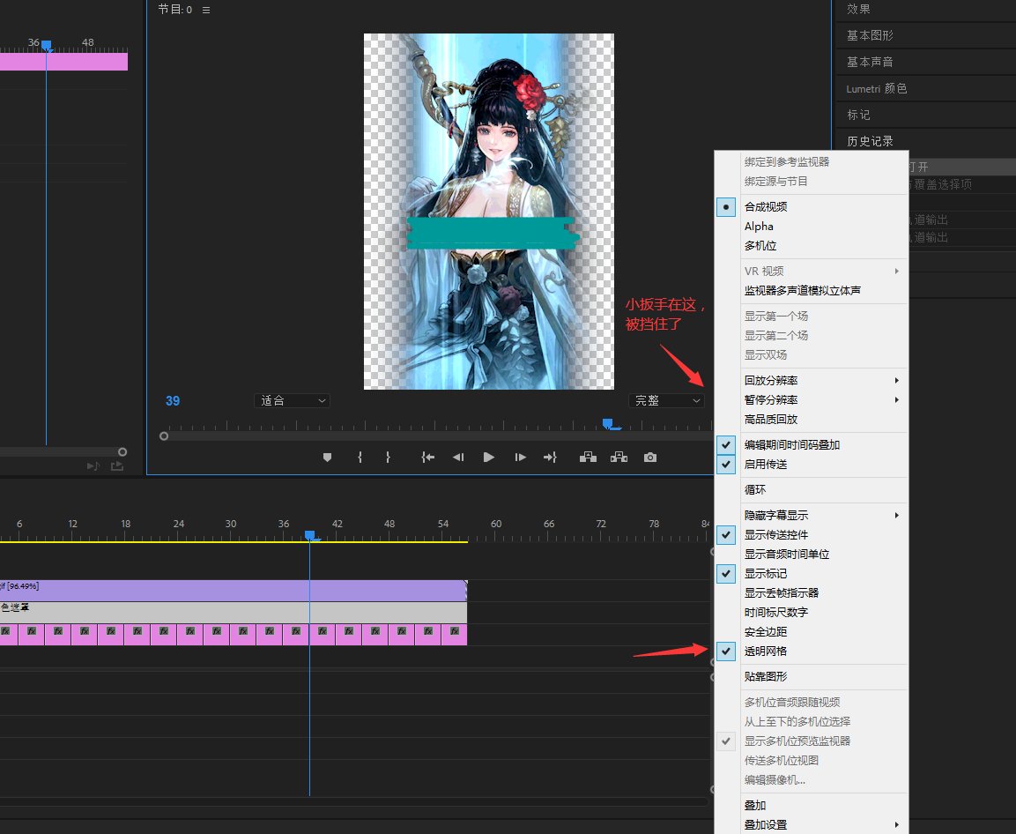Image resolution: width=1016 pixels, height=834 pixels.
Task: Step forward one frame
Action: click(520, 458)
